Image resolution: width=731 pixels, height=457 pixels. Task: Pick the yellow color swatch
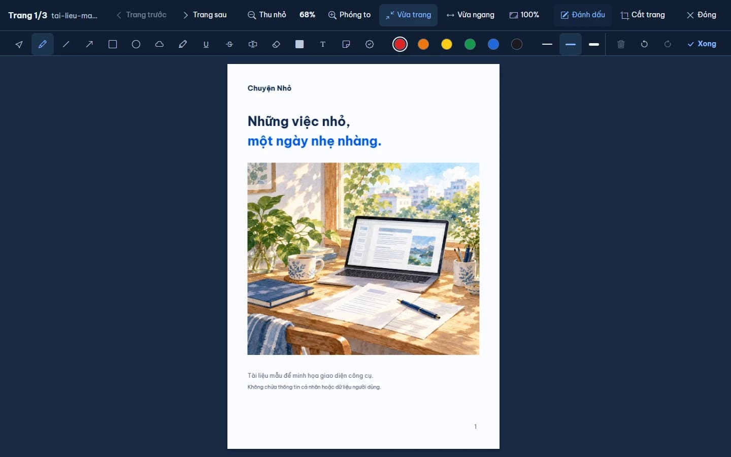tap(447, 44)
